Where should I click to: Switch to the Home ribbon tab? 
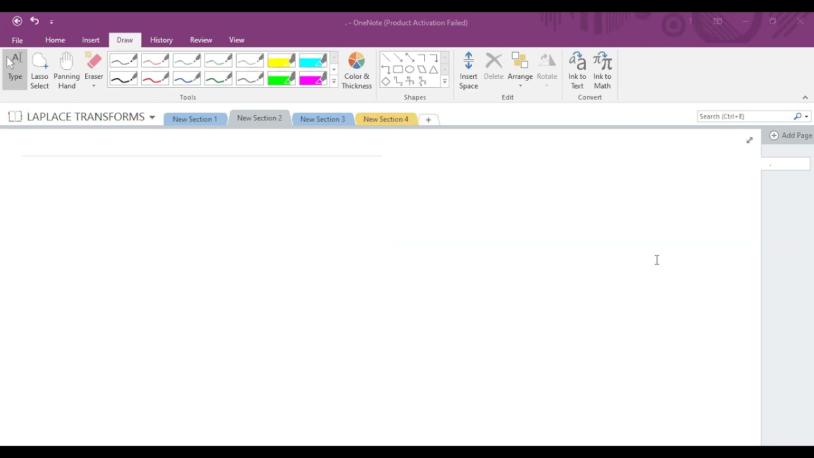55,40
